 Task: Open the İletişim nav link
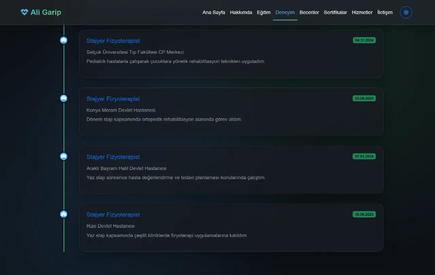[x=385, y=13]
